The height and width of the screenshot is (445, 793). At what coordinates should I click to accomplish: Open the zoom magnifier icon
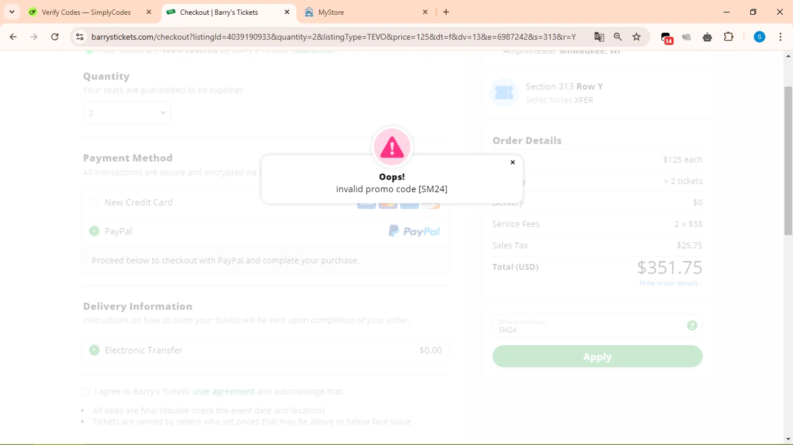(x=617, y=37)
